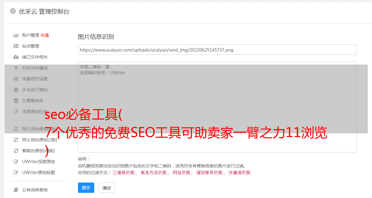
Task: Open 采集细节设置 in the sidebar
Action: click(x=35, y=79)
